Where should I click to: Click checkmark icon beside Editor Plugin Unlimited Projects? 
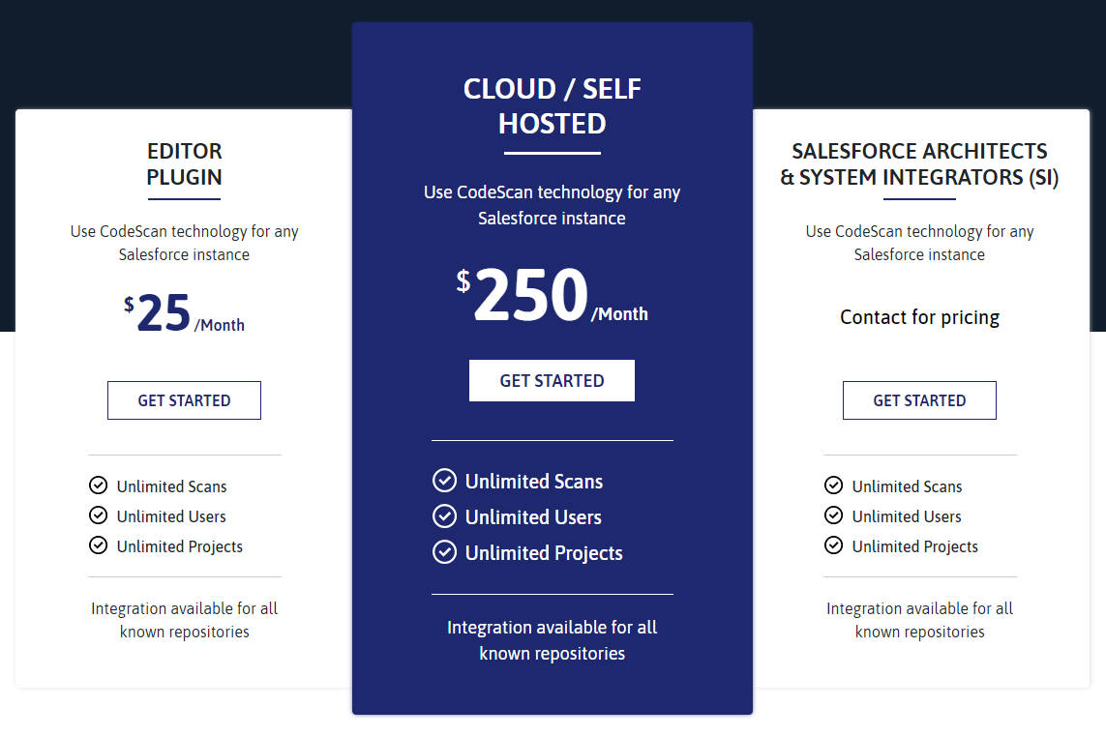coord(98,545)
